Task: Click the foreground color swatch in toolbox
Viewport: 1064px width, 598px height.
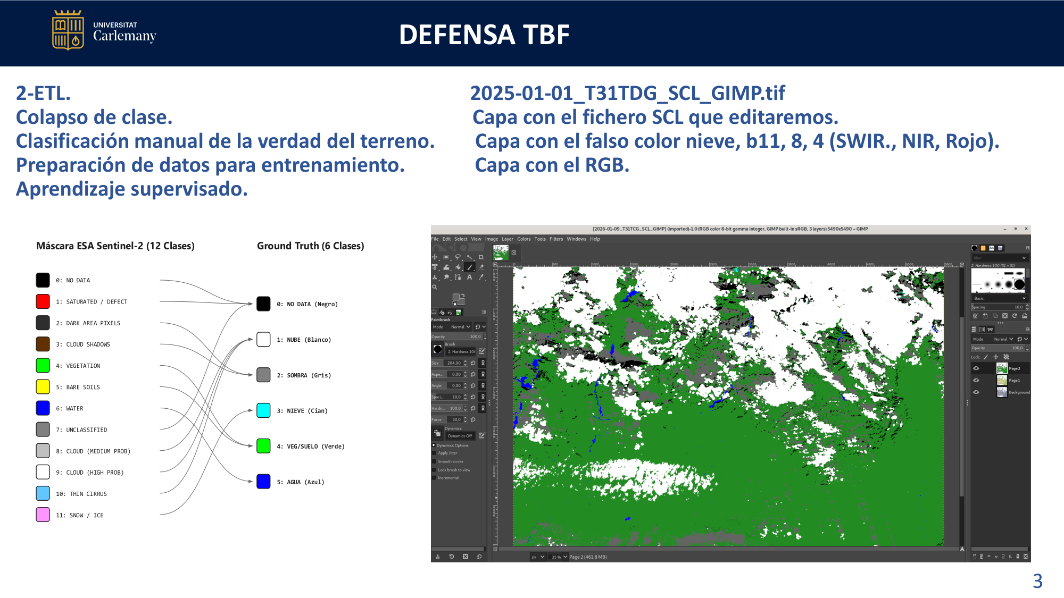Action: click(456, 297)
